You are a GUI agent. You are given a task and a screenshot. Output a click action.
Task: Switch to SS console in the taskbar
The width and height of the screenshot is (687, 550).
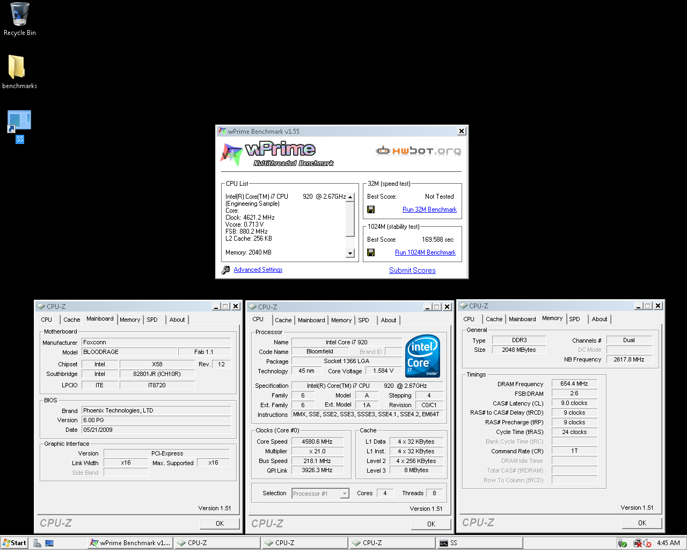coord(479,543)
